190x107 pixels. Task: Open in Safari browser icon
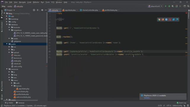click(x=166, y=20)
